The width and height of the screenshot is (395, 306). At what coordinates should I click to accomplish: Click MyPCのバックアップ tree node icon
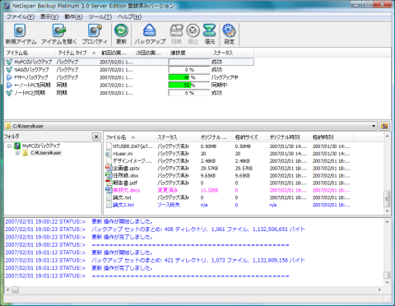(17, 146)
